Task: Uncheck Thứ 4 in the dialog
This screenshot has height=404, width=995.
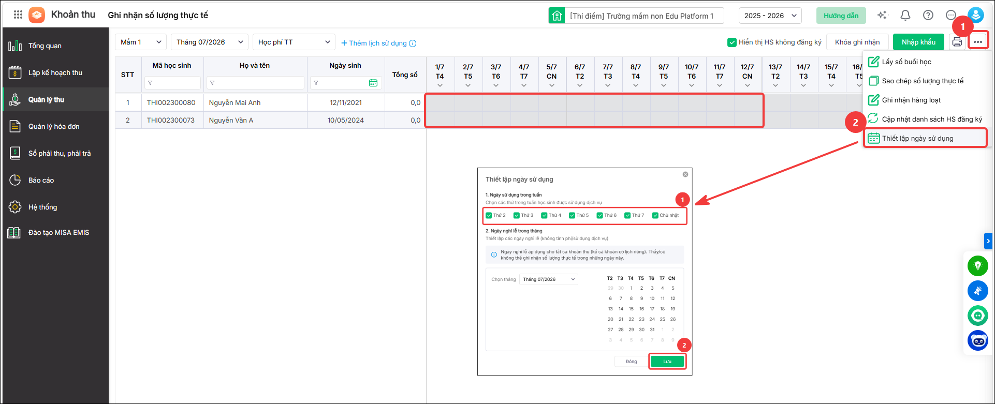Action: [x=544, y=215]
